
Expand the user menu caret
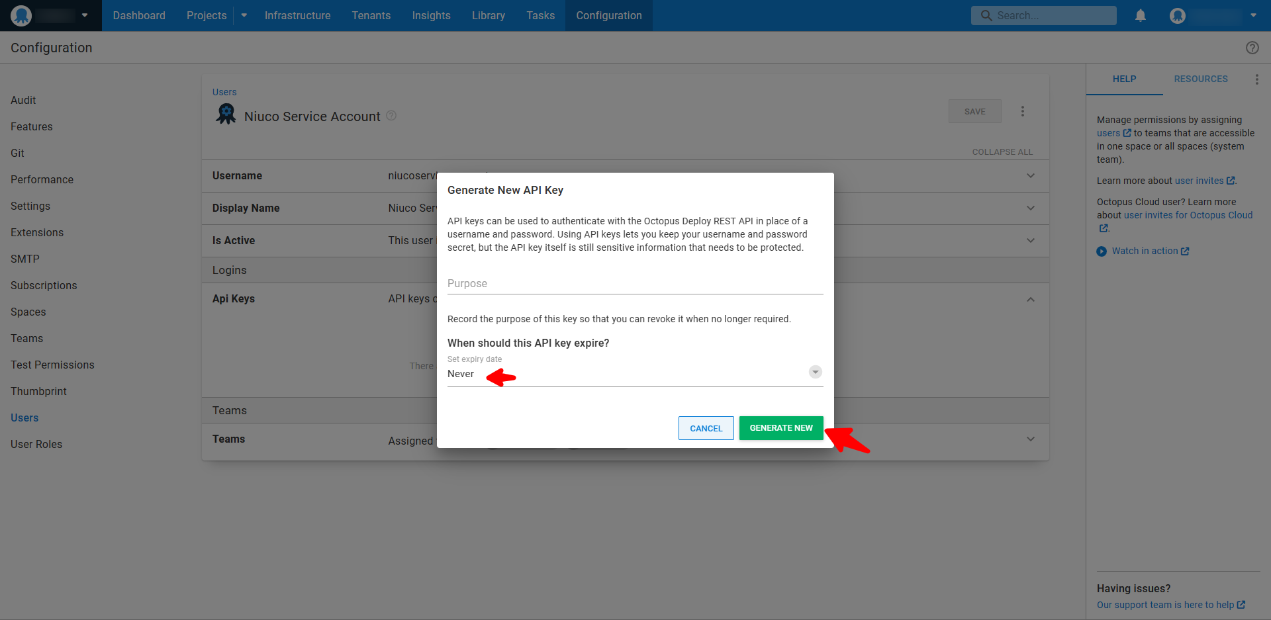pos(1253,15)
